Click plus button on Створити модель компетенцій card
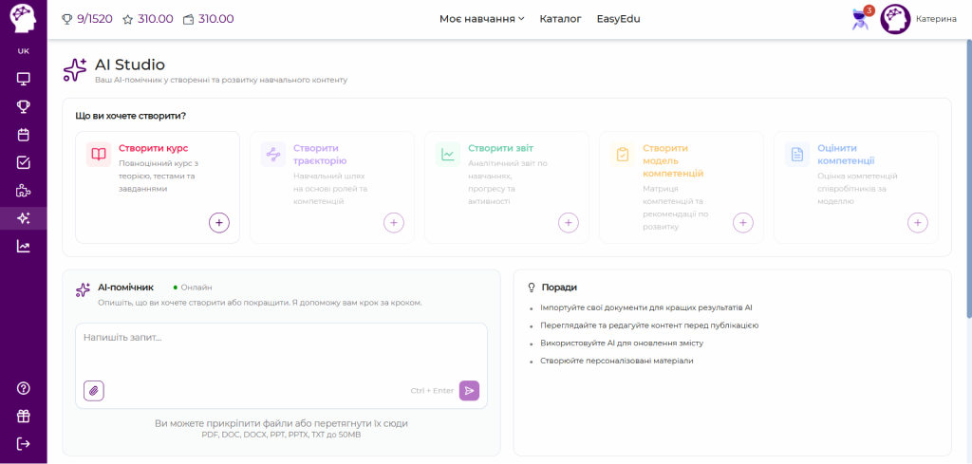The width and height of the screenshot is (972, 464). tap(743, 222)
